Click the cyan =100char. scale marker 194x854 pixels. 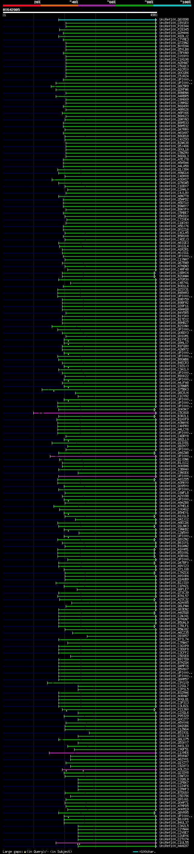coord(135,852)
